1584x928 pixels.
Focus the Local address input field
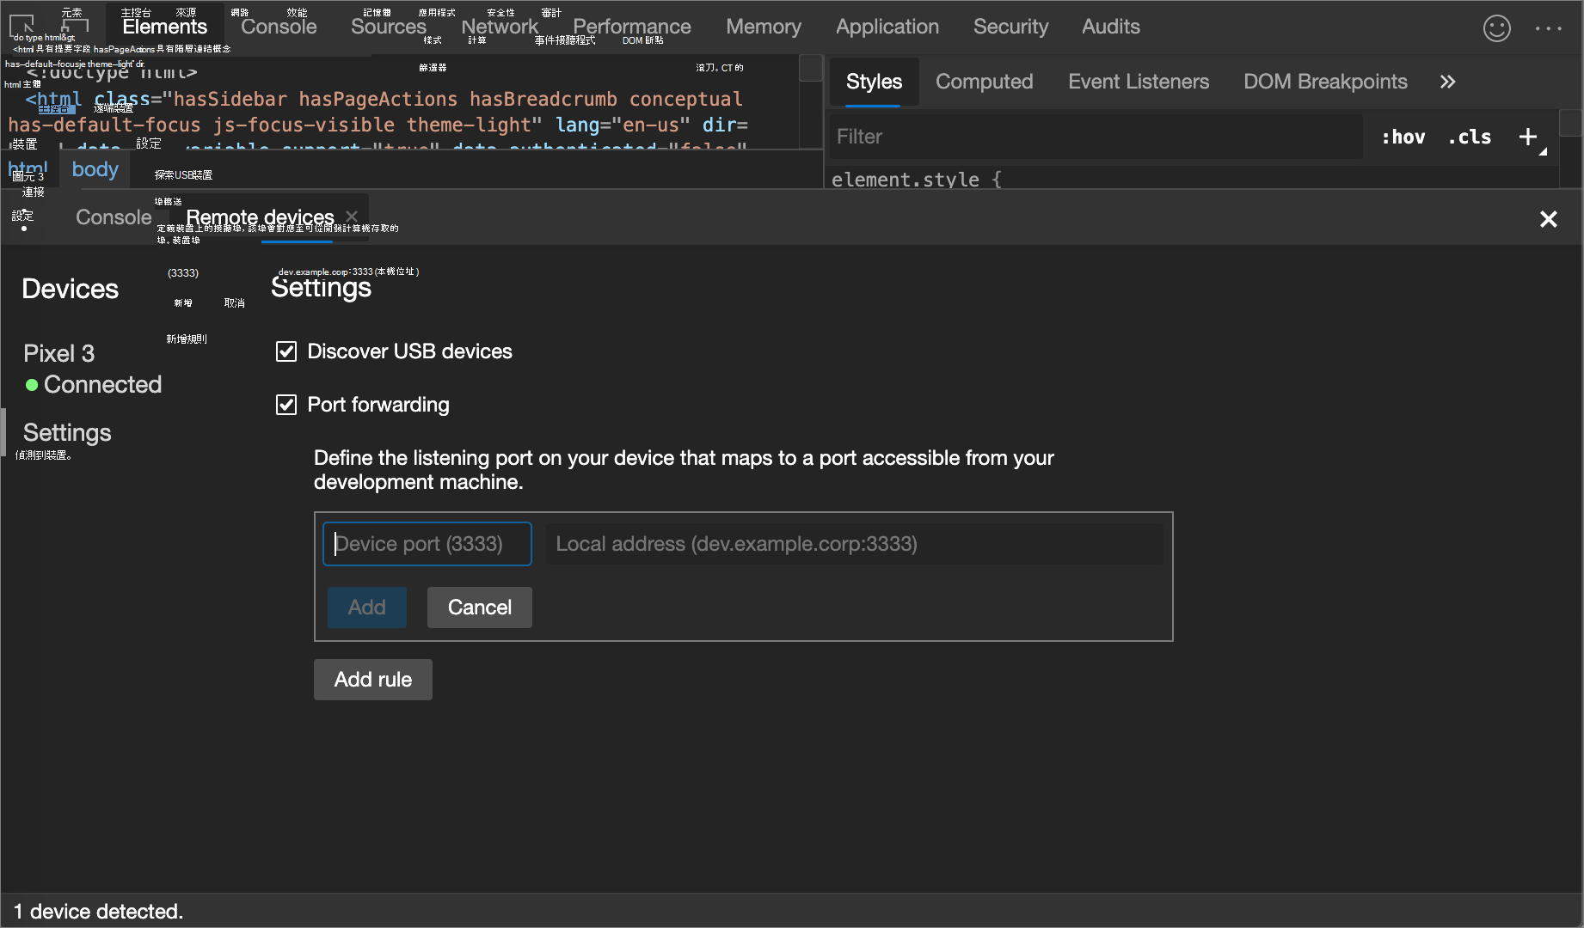[855, 544]
